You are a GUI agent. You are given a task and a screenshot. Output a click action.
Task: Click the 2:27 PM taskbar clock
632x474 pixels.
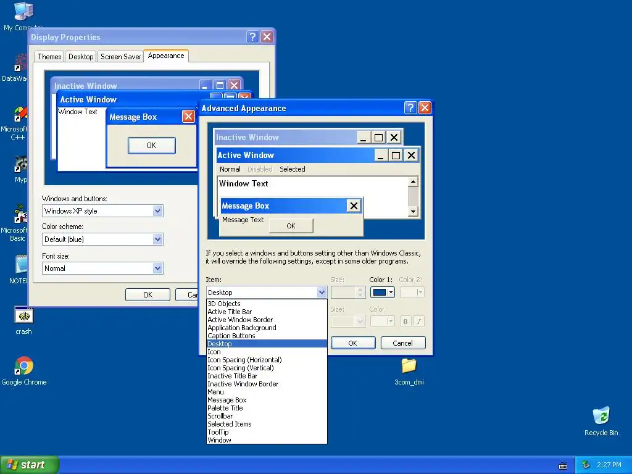point(609,465)
